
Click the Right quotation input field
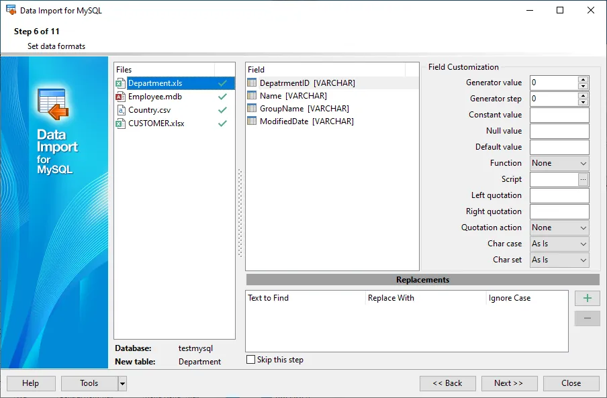coord(559,211)
